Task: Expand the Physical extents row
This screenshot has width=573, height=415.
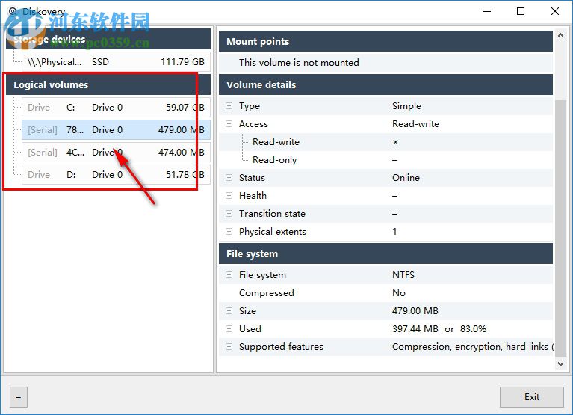Action: click(x=229, y=232)
